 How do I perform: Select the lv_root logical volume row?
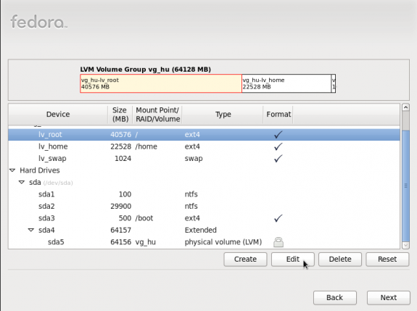(x=204, y=135)
